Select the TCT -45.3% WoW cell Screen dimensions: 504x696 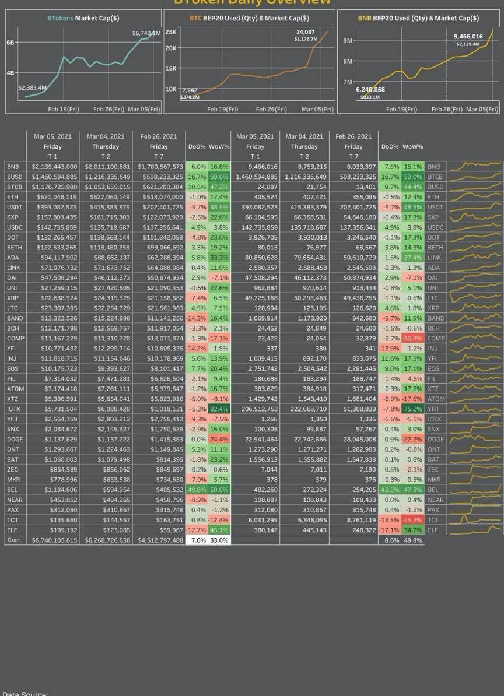click(x=412, y=520)
